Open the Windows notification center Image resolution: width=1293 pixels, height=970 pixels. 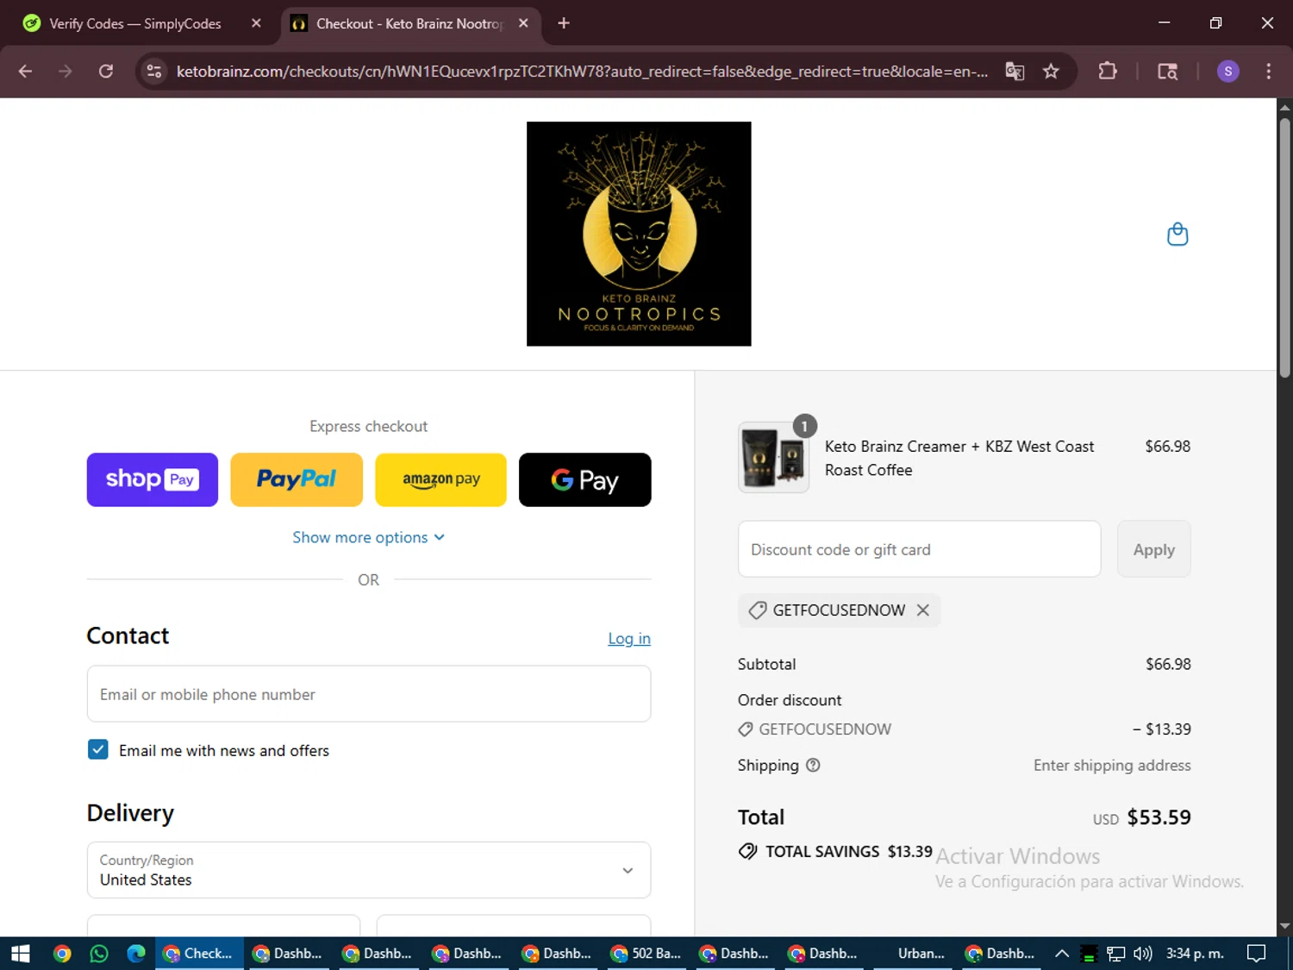click(x=1257, y=954)
